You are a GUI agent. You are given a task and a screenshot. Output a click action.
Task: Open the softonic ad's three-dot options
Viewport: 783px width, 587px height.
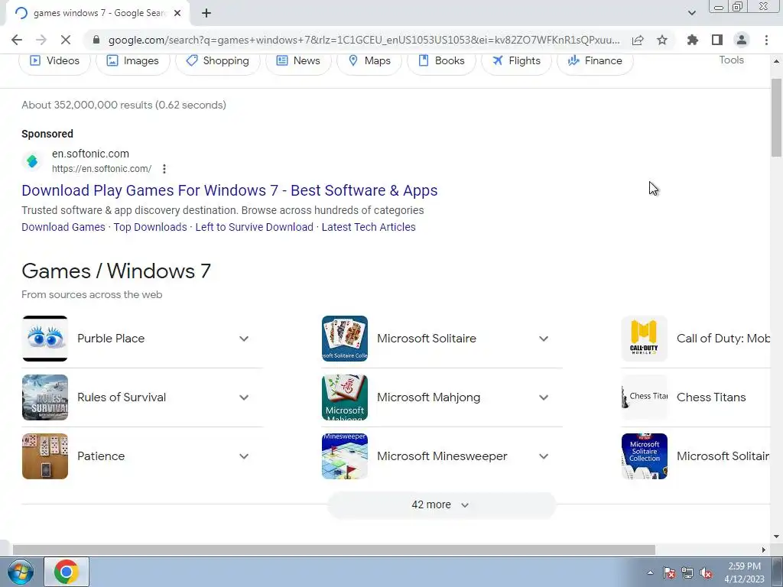164,169
